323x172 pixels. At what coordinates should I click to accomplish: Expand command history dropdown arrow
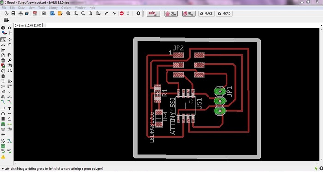322,25
